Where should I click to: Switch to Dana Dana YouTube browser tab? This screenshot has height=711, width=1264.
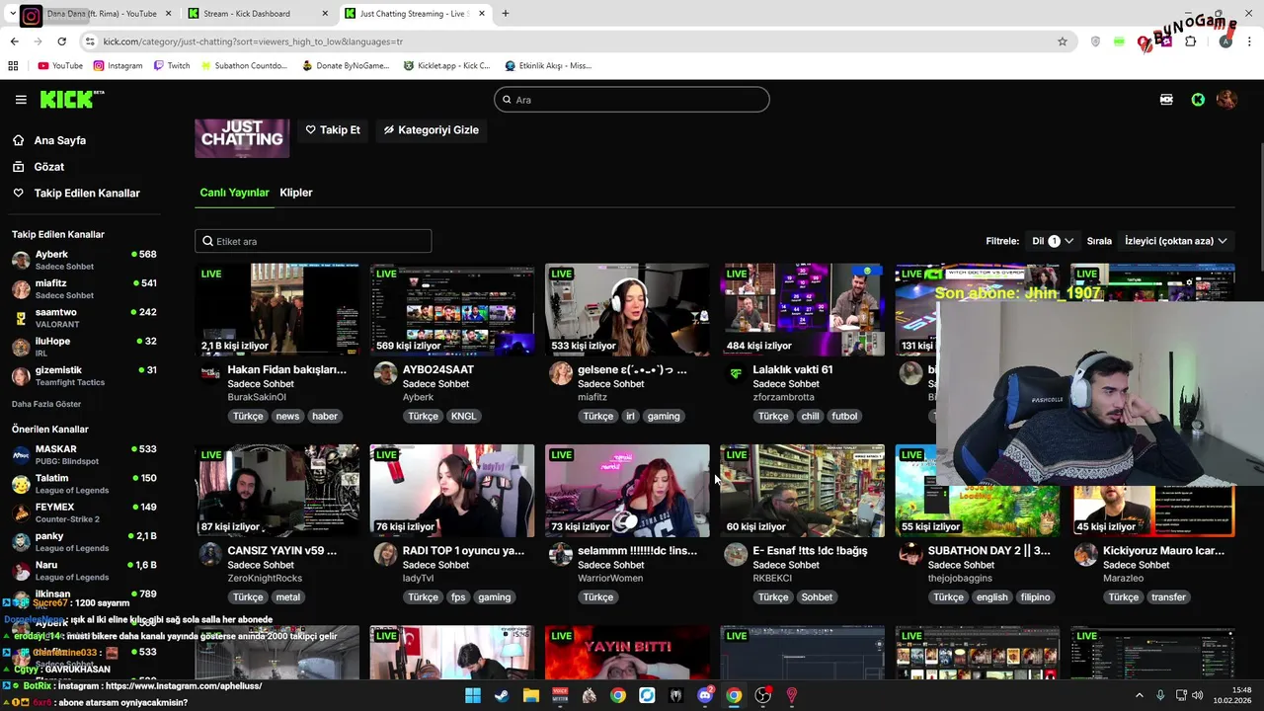tap(102, 14)
